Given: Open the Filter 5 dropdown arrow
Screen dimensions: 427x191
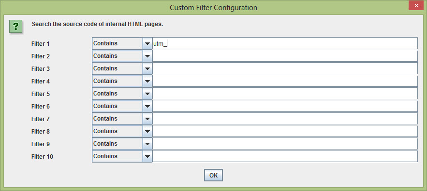Looking at the screenshot, I should tap(147, 94).
